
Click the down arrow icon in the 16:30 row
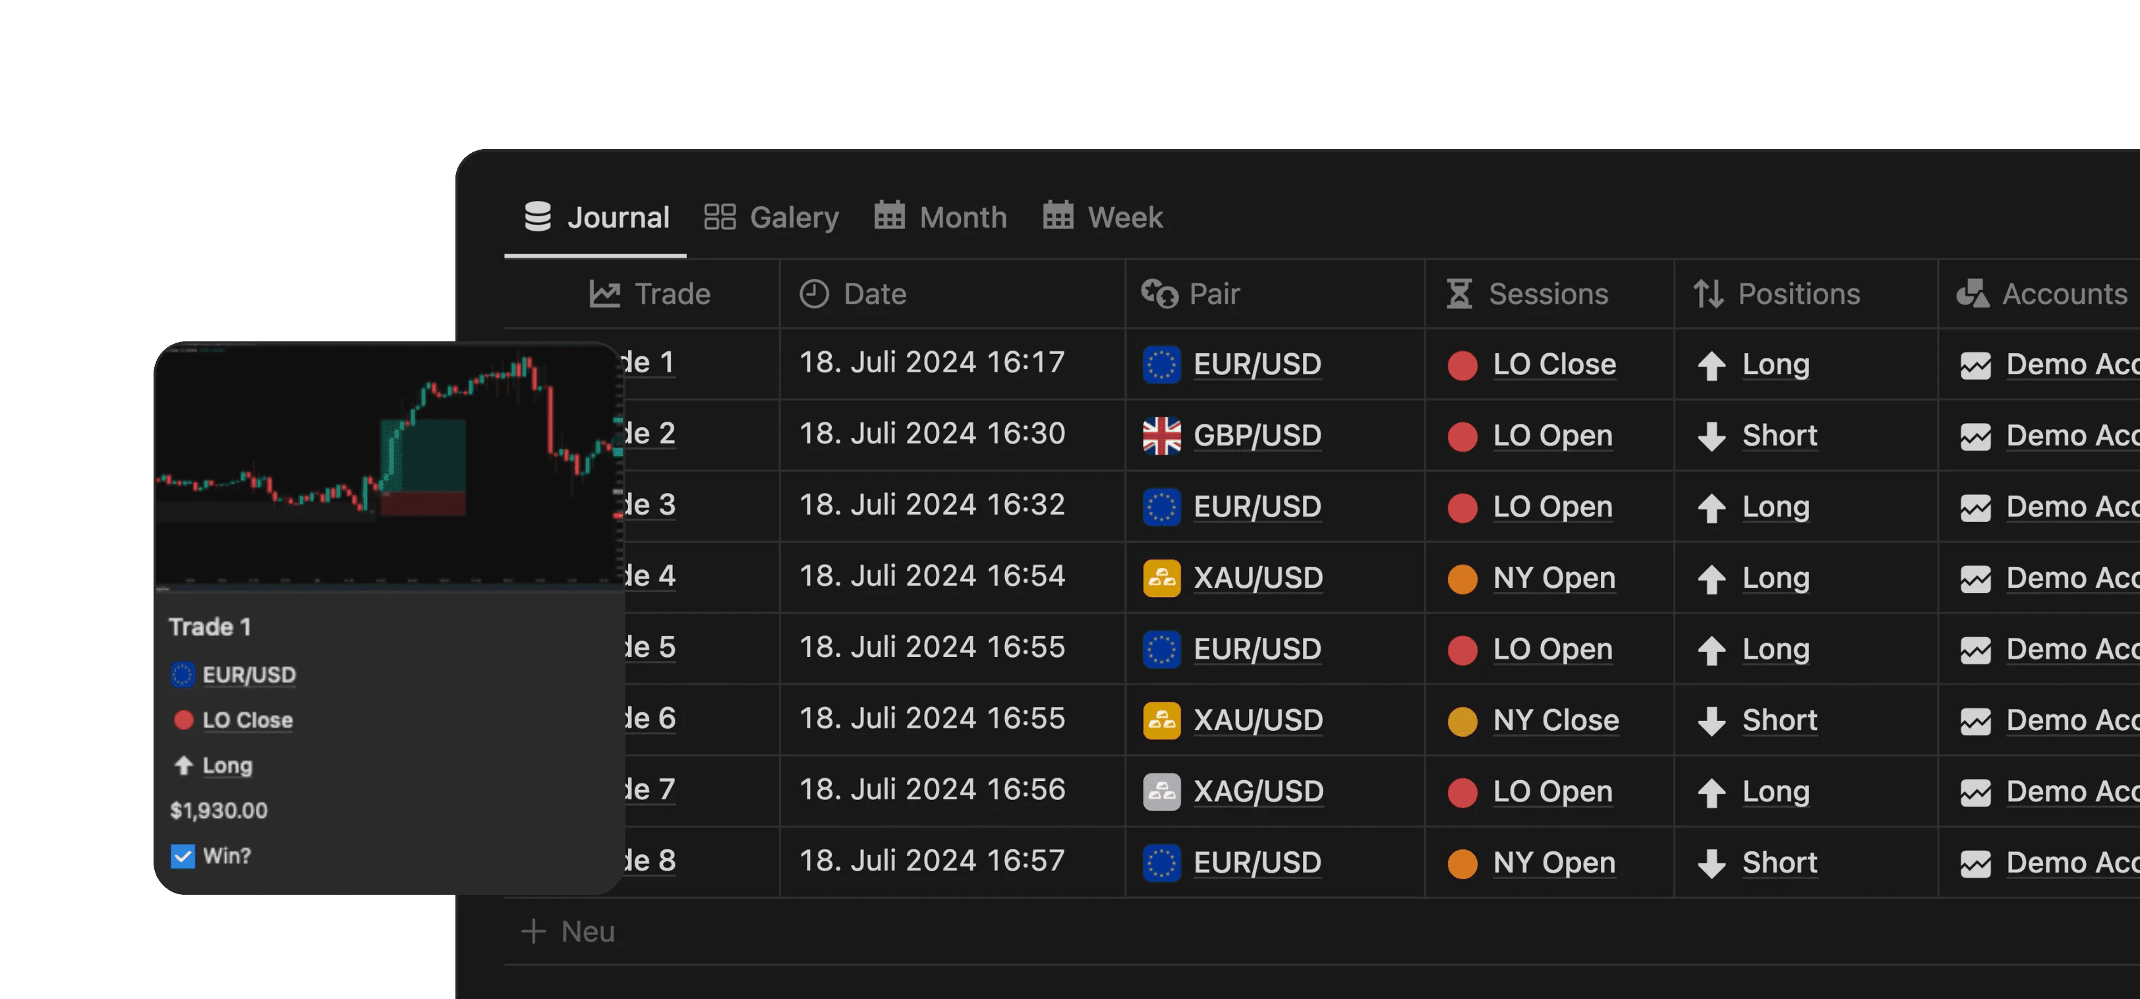1712,437
